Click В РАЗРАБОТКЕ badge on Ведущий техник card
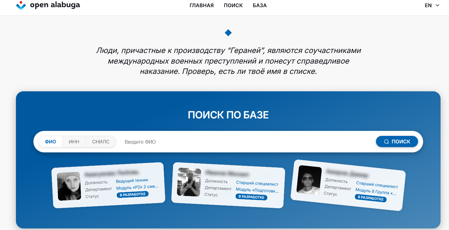The image size is (449, 230). pos(132,194)
